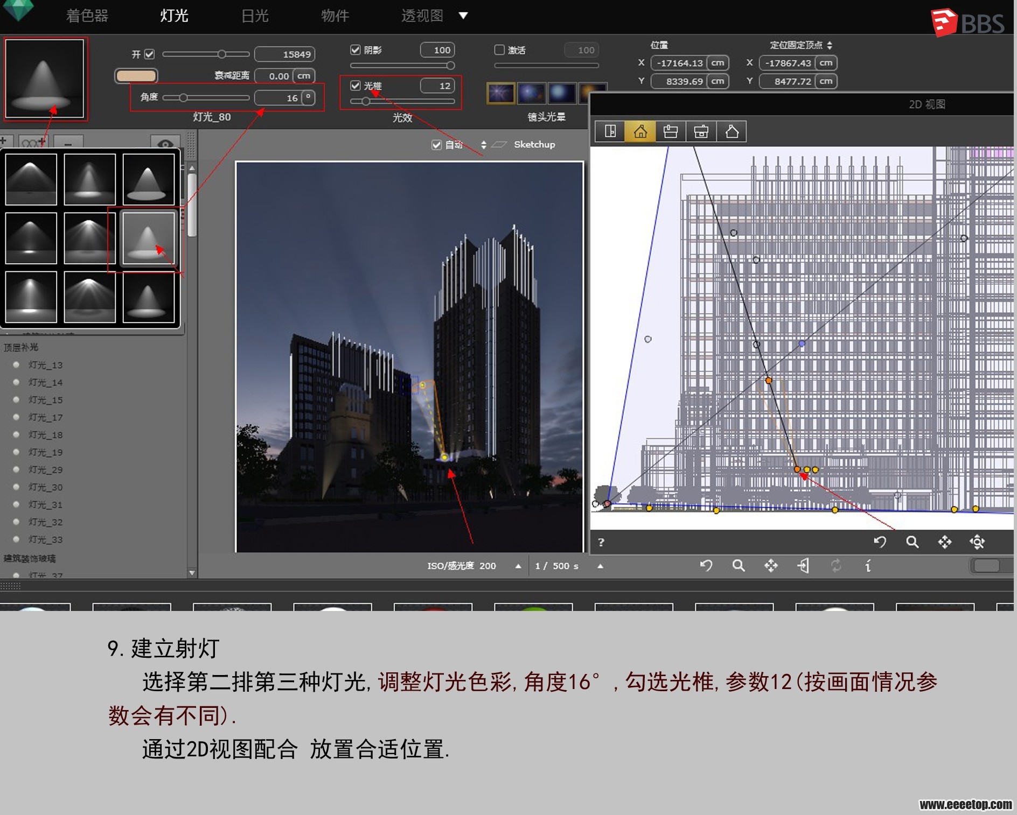Click the 建筑装饰玻璃 group header
The image size is (1017, 815).
tap(30, 558)
